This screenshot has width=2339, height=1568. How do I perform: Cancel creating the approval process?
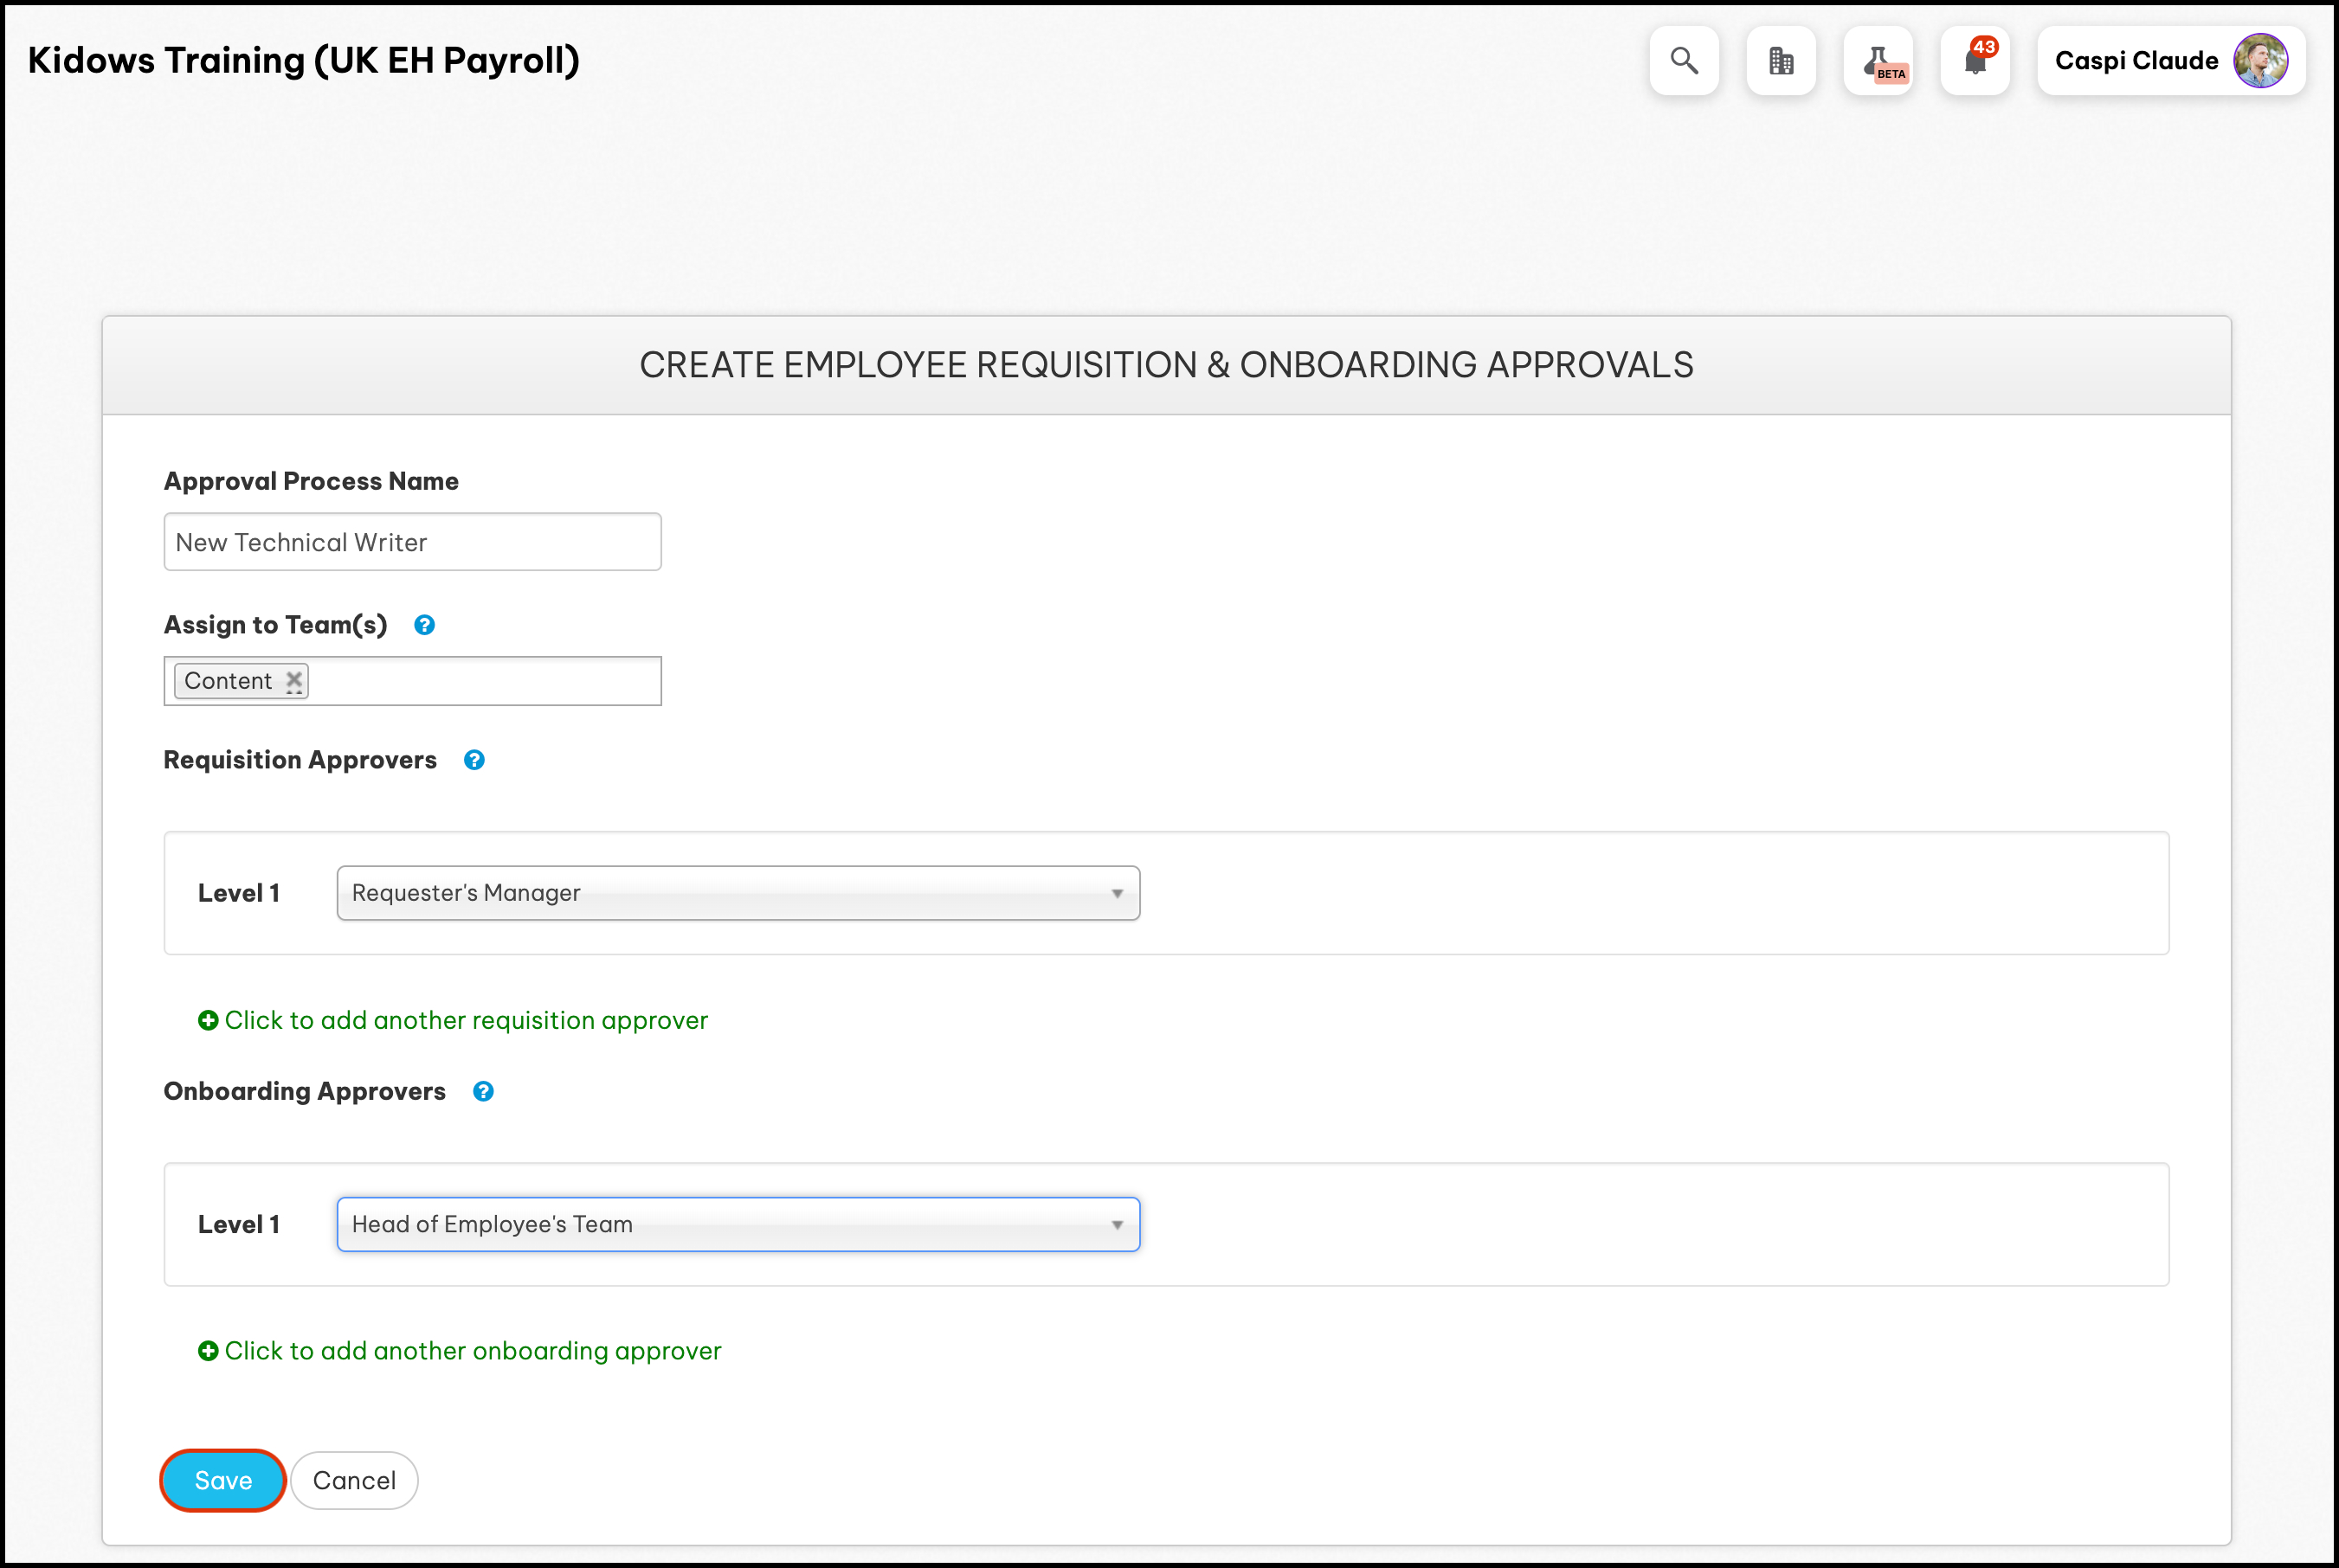tap(354, 1480)
